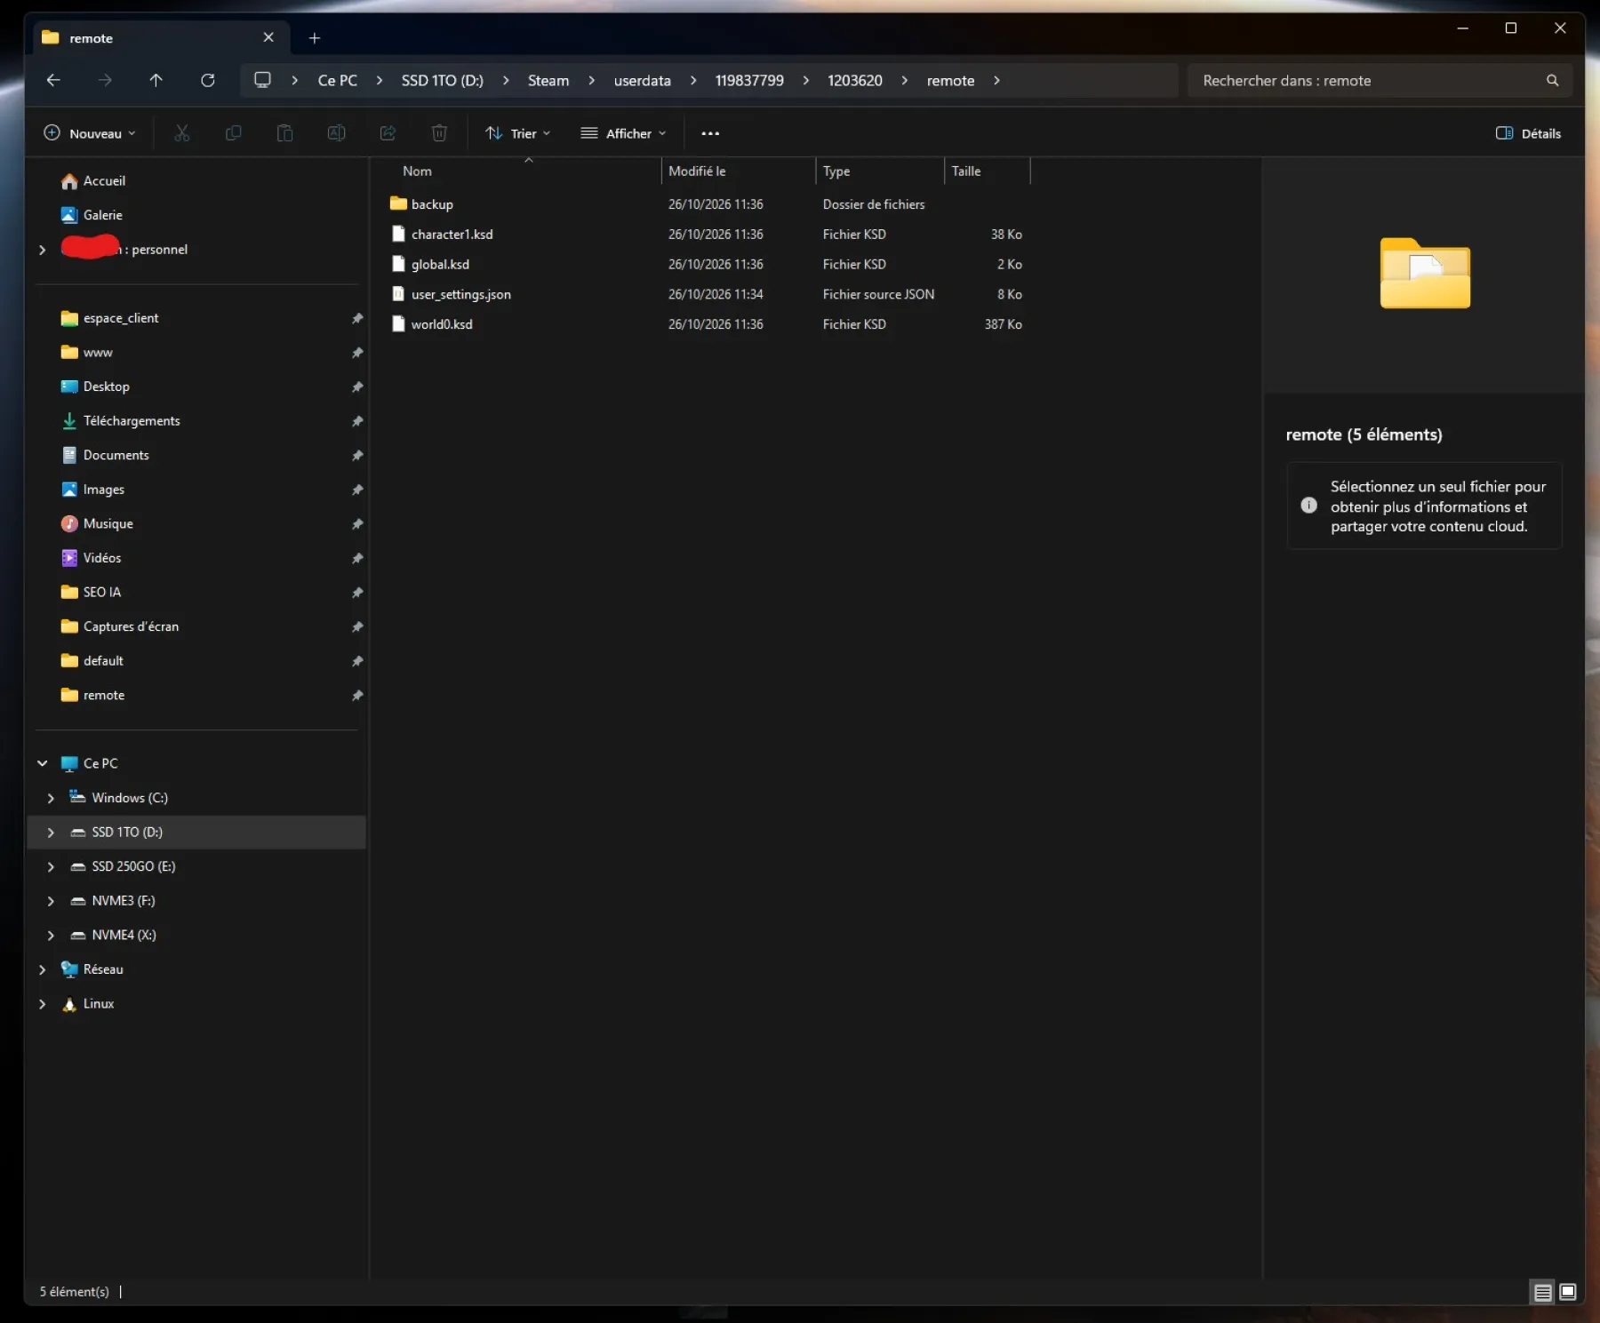The height and width of the screenshot is (1323, 1600).
Task: Click 119837799 in the breadcrumb path
Action: 749,80
